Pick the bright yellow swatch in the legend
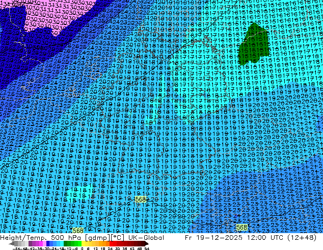 83,244
